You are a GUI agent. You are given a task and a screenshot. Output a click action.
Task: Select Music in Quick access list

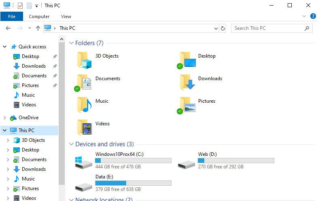(x=28, y=95)
